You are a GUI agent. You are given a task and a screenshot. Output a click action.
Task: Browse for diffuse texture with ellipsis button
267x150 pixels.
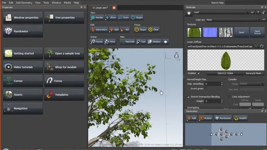click(x=256, y=46)
